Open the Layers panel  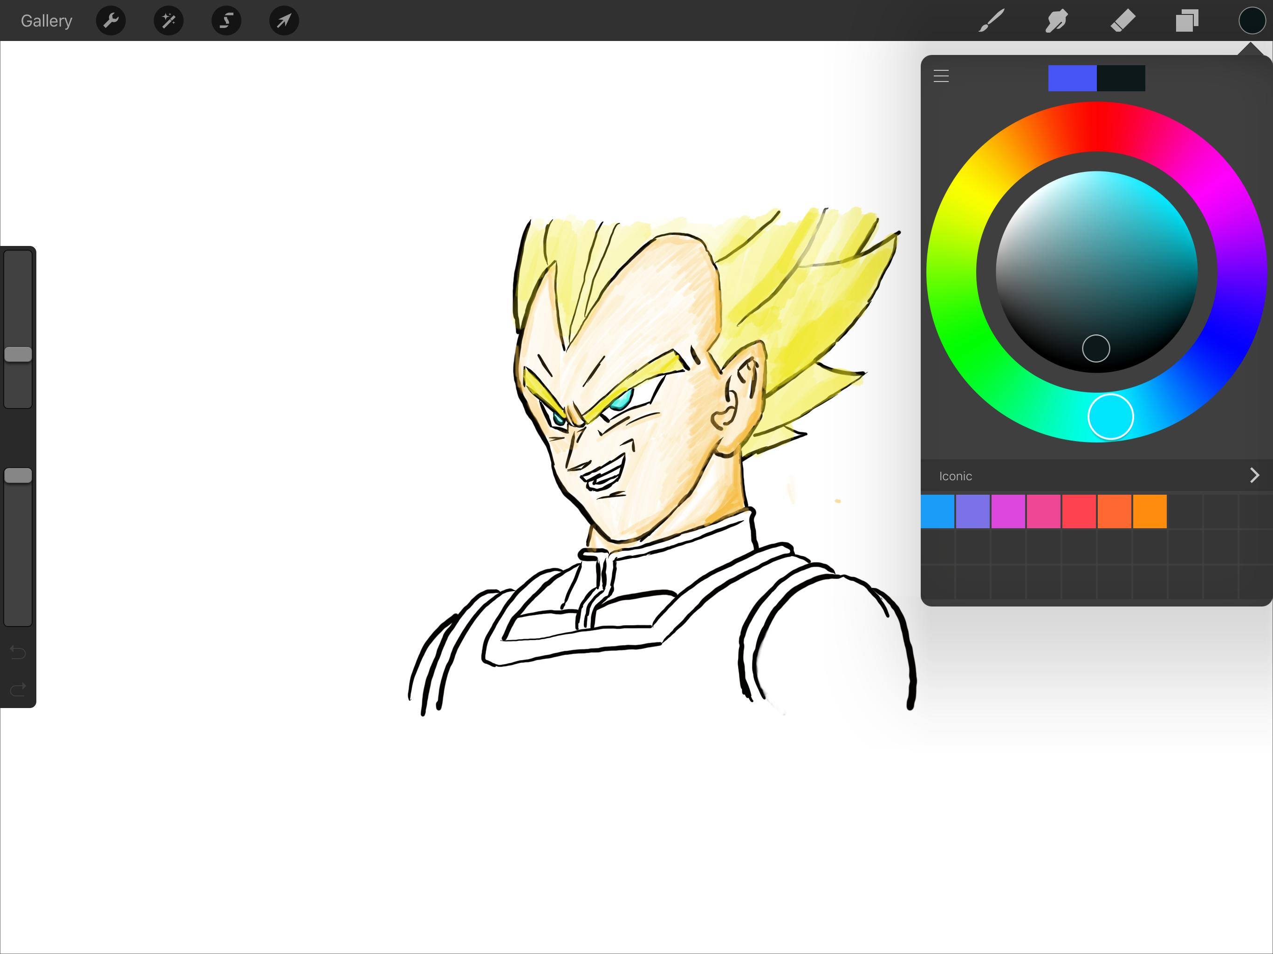coord(1187,20)
